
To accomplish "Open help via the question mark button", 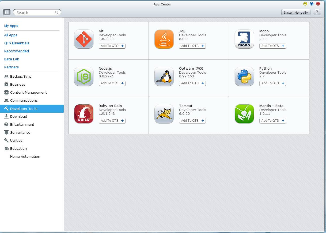I will (x=317, y=12).
